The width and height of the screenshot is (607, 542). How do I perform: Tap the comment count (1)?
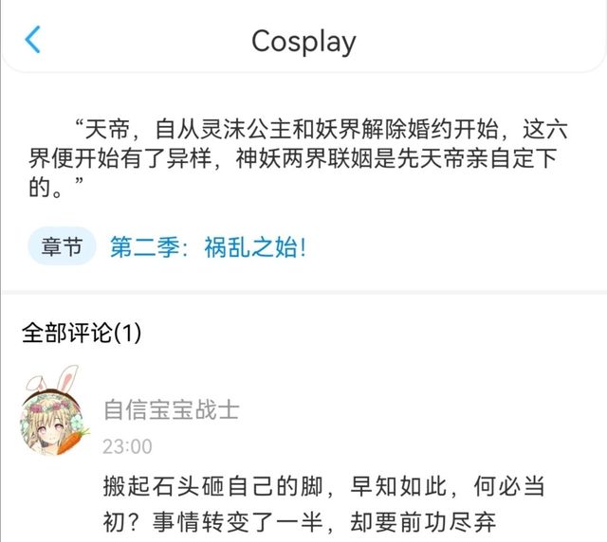[127, 333]
